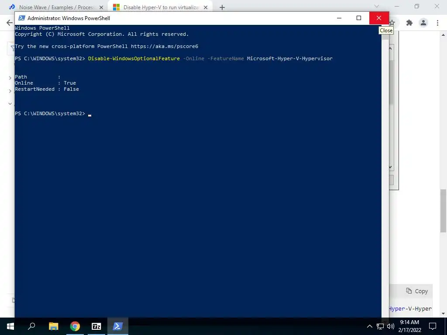Click Microsoft-Hyper-V-Hypervisor argument text
This screenshot has width=447, height=335.
click(290, 58)
